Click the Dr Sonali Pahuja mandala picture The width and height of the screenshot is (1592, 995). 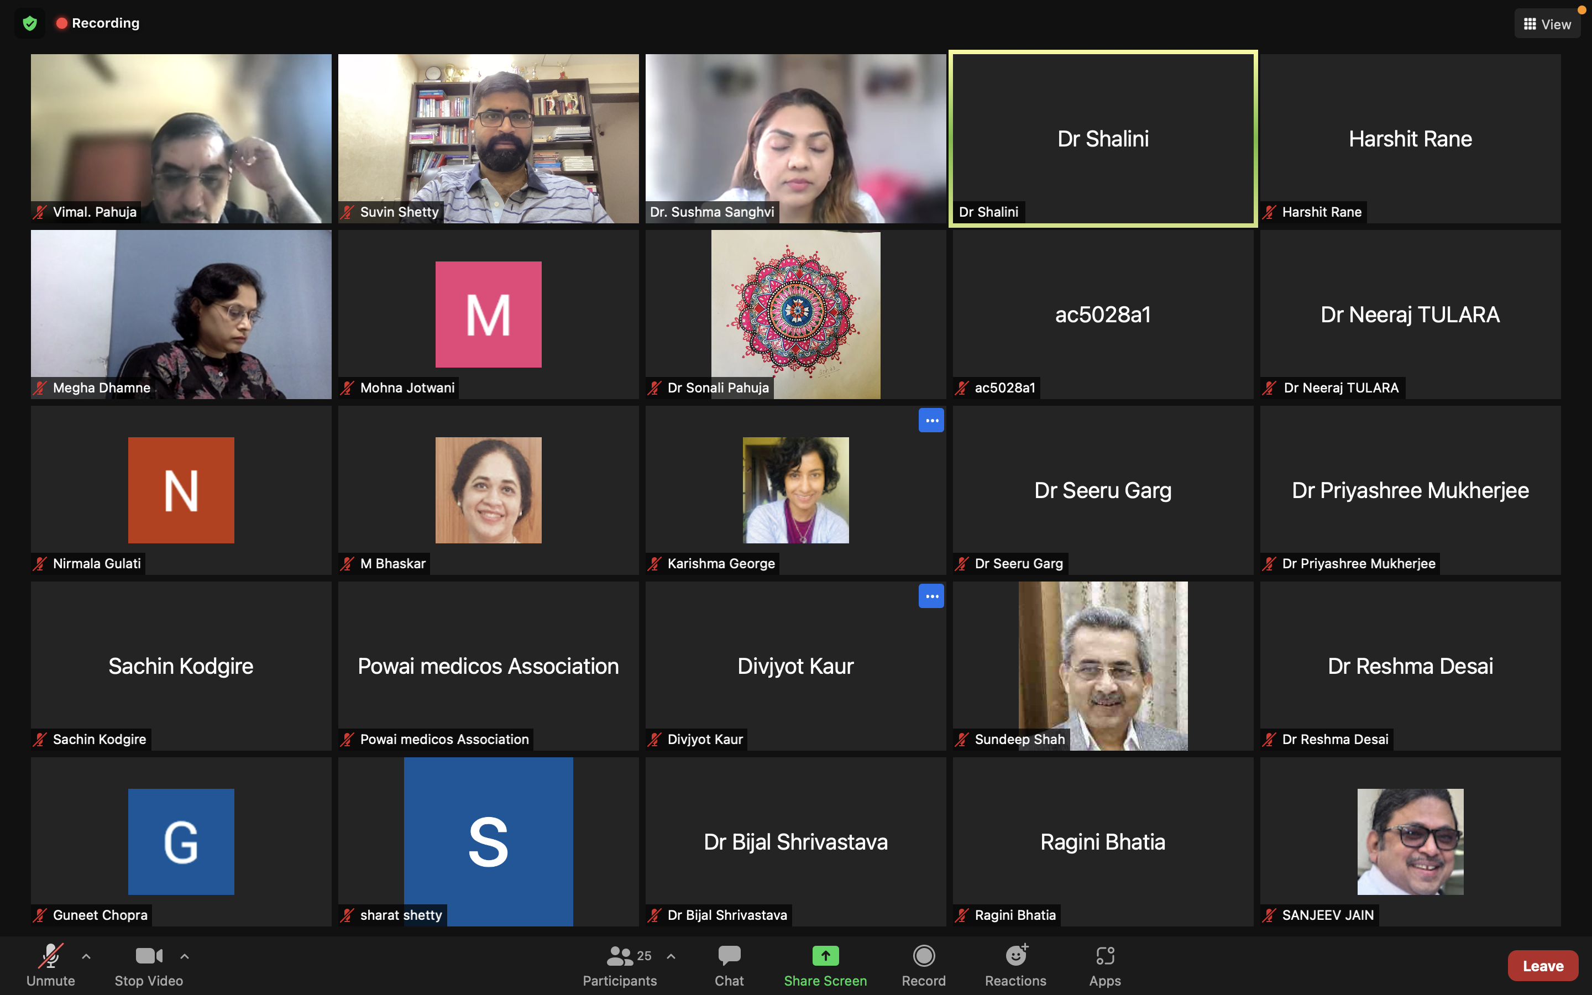pyautogui.click(x=795, y=315)
